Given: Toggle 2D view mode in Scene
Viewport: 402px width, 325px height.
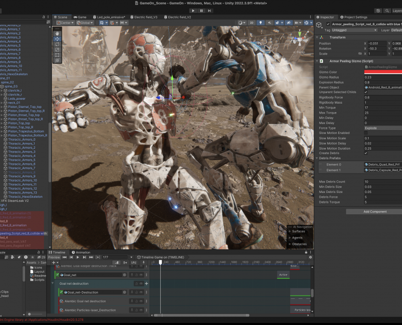Looking at the screenshot, I should pyautogui.click(x=252, y=22).
